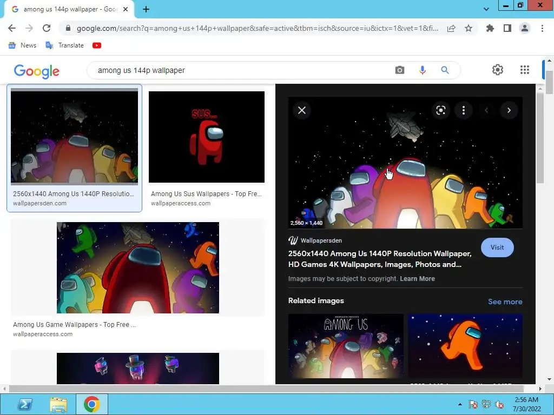Click the Visit button

point(497,247)
